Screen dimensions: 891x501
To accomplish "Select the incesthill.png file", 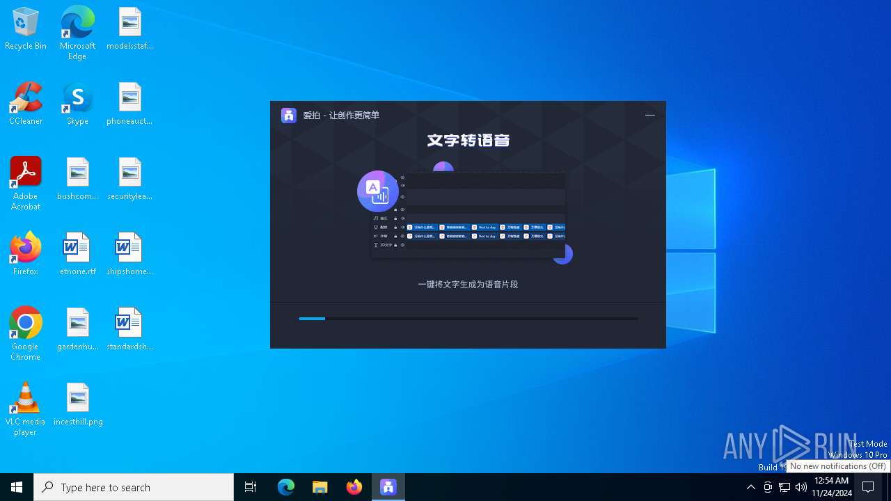I will pos(77,404).
